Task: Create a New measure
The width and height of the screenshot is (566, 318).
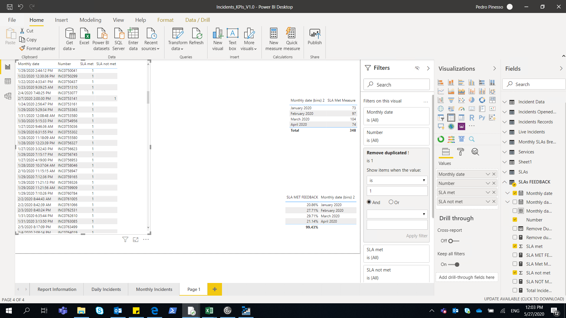Action: [x=274, y=39]
